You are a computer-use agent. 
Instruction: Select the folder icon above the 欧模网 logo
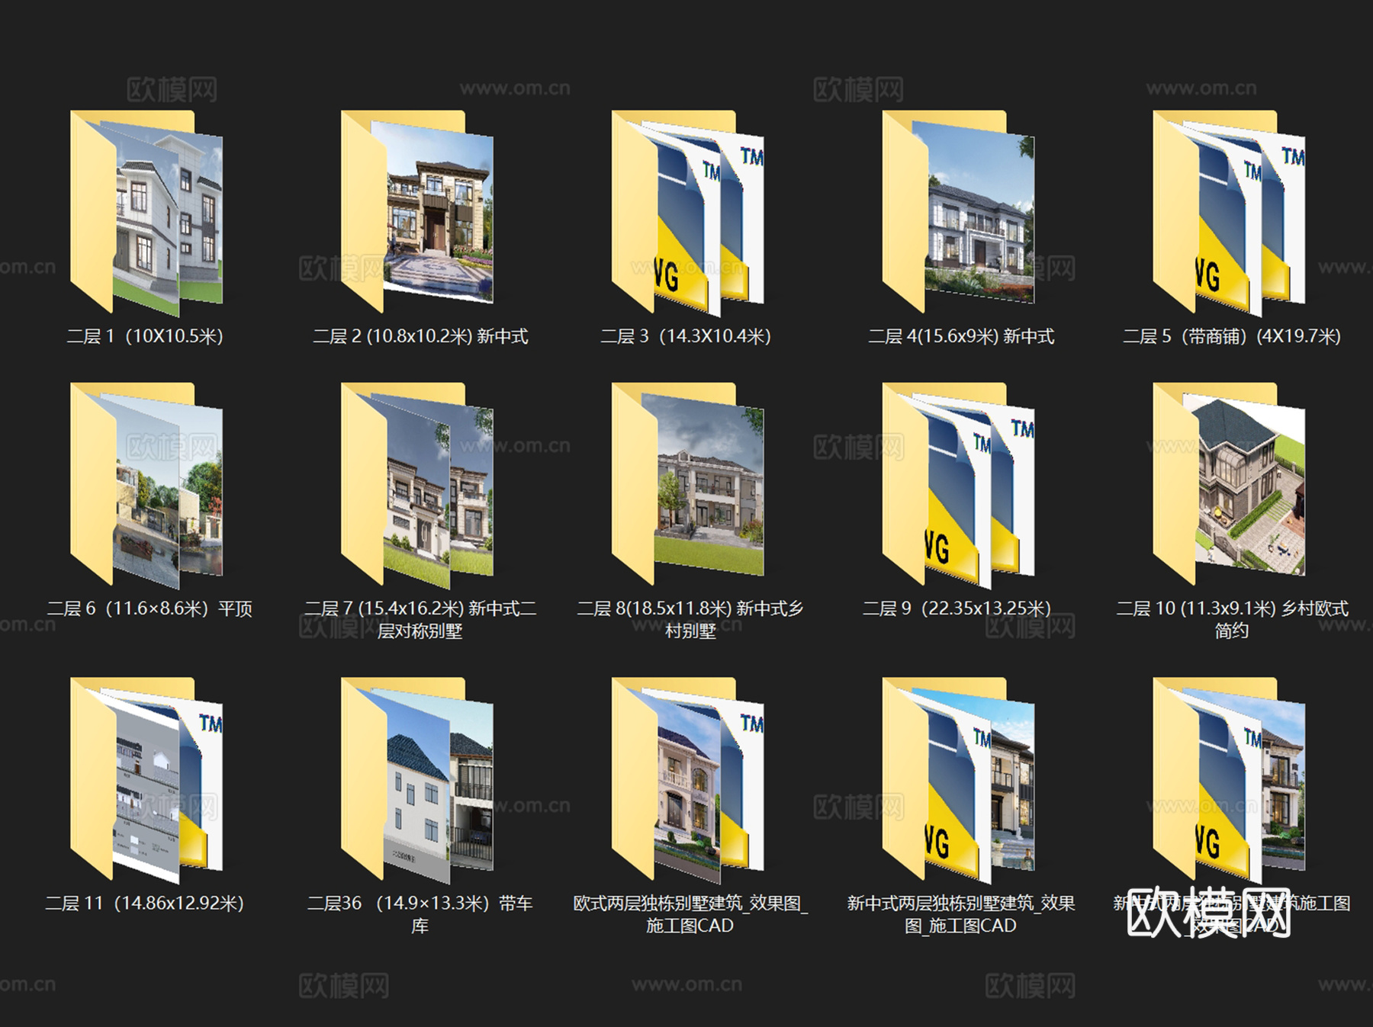(x=1230, y=779)
